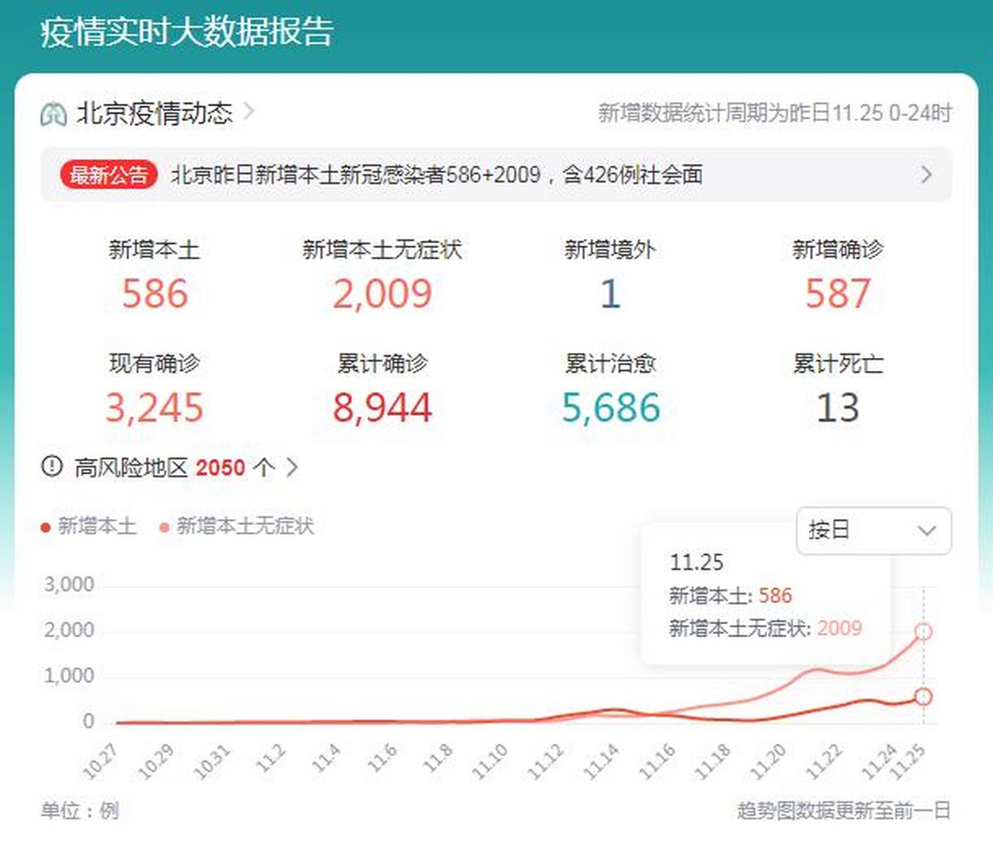Click the 趋势图数据更新至前一日 footnote

tap(844, 810)
